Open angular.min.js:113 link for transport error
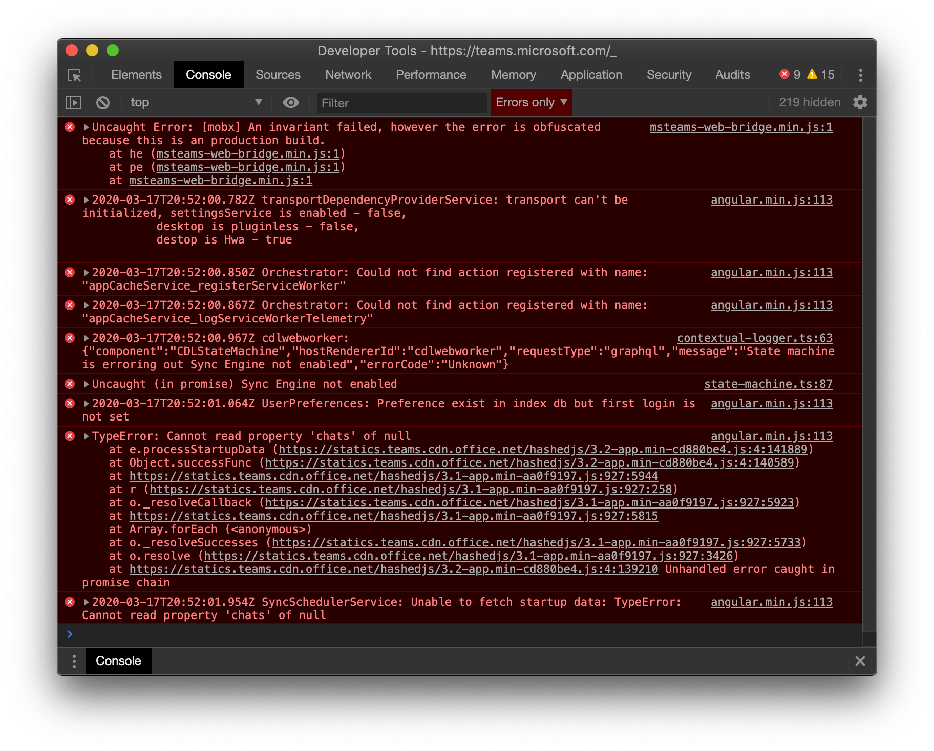 772,200
